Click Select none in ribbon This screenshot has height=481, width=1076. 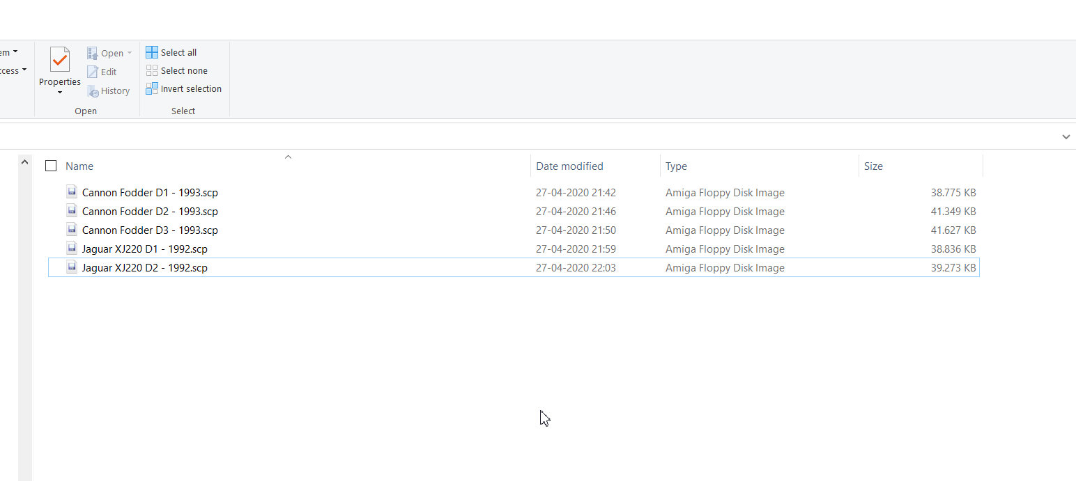click(177, 70)
